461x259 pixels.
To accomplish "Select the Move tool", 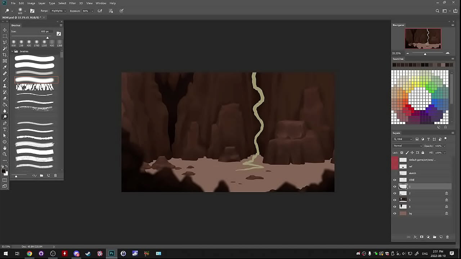I will point(5,30).
